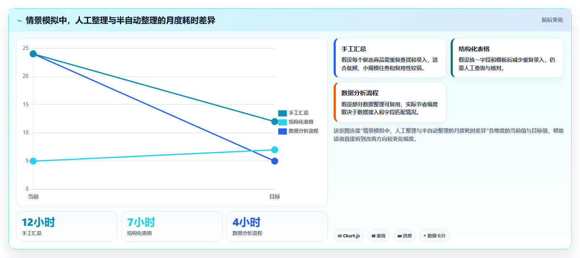Click the 数据分析流程 legend label
580x258 pixels.
304,131
